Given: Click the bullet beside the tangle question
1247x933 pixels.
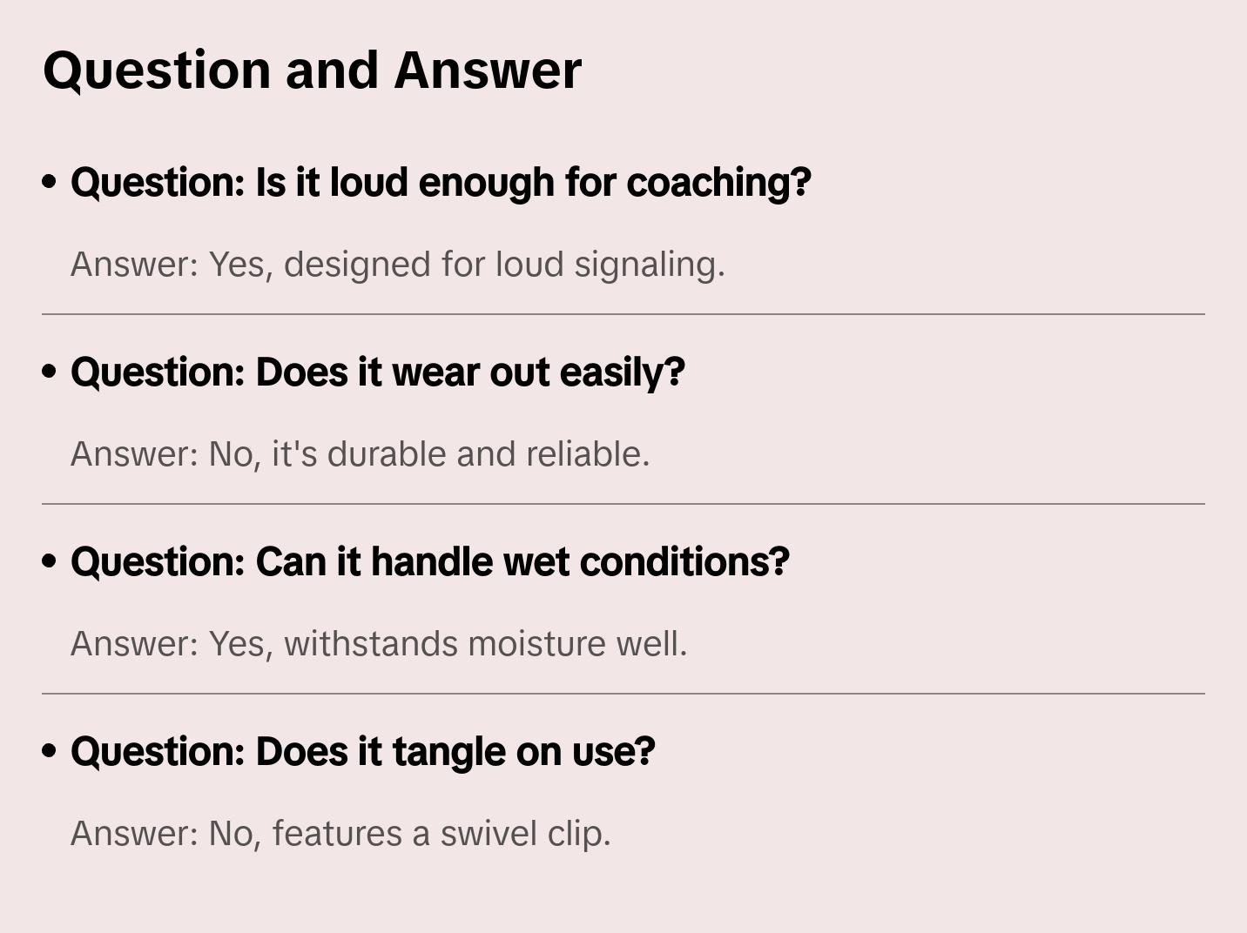Looking at the screenshot, I should (x=50, y=751).
